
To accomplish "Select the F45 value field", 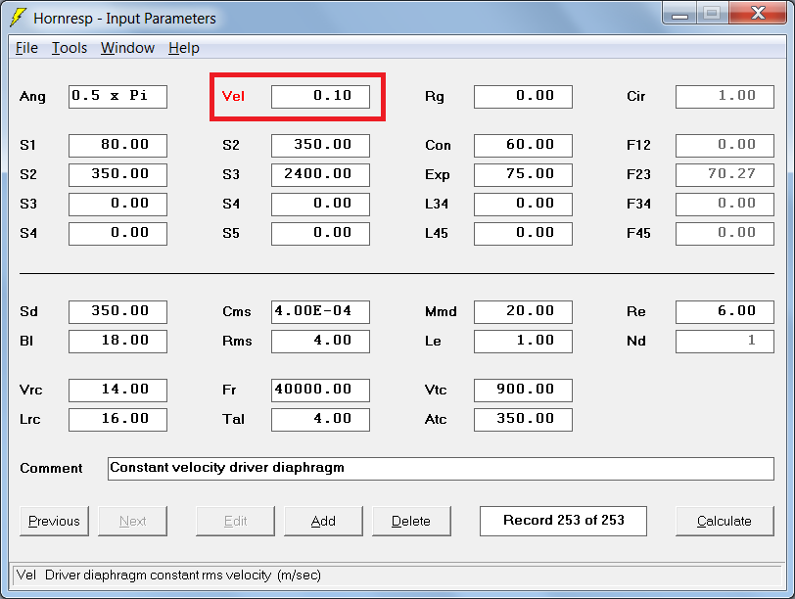I will pos(725,234).
